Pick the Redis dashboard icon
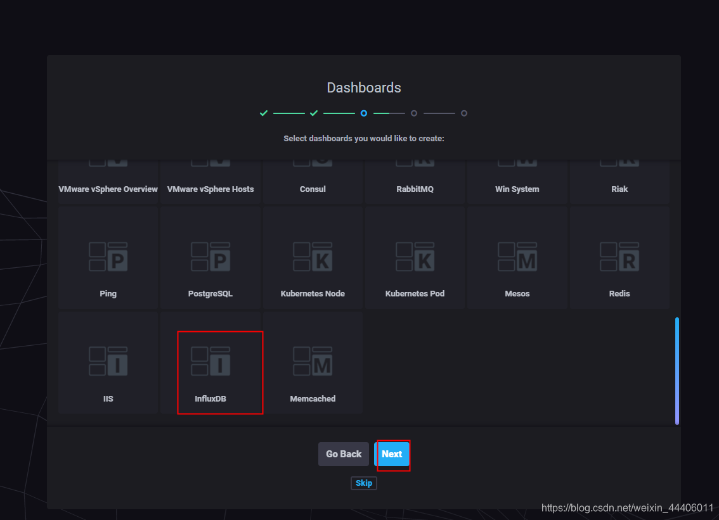This screenshot has width=719, height=520. point(619,257)
